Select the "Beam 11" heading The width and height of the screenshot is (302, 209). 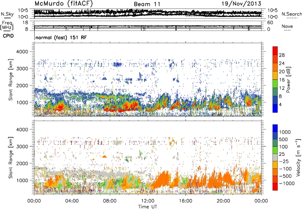point(147,4)
